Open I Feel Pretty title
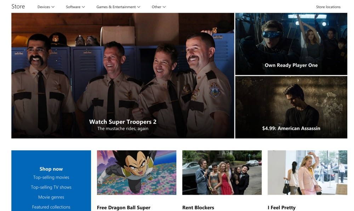The image size is (354, 211). click(281, 207)
